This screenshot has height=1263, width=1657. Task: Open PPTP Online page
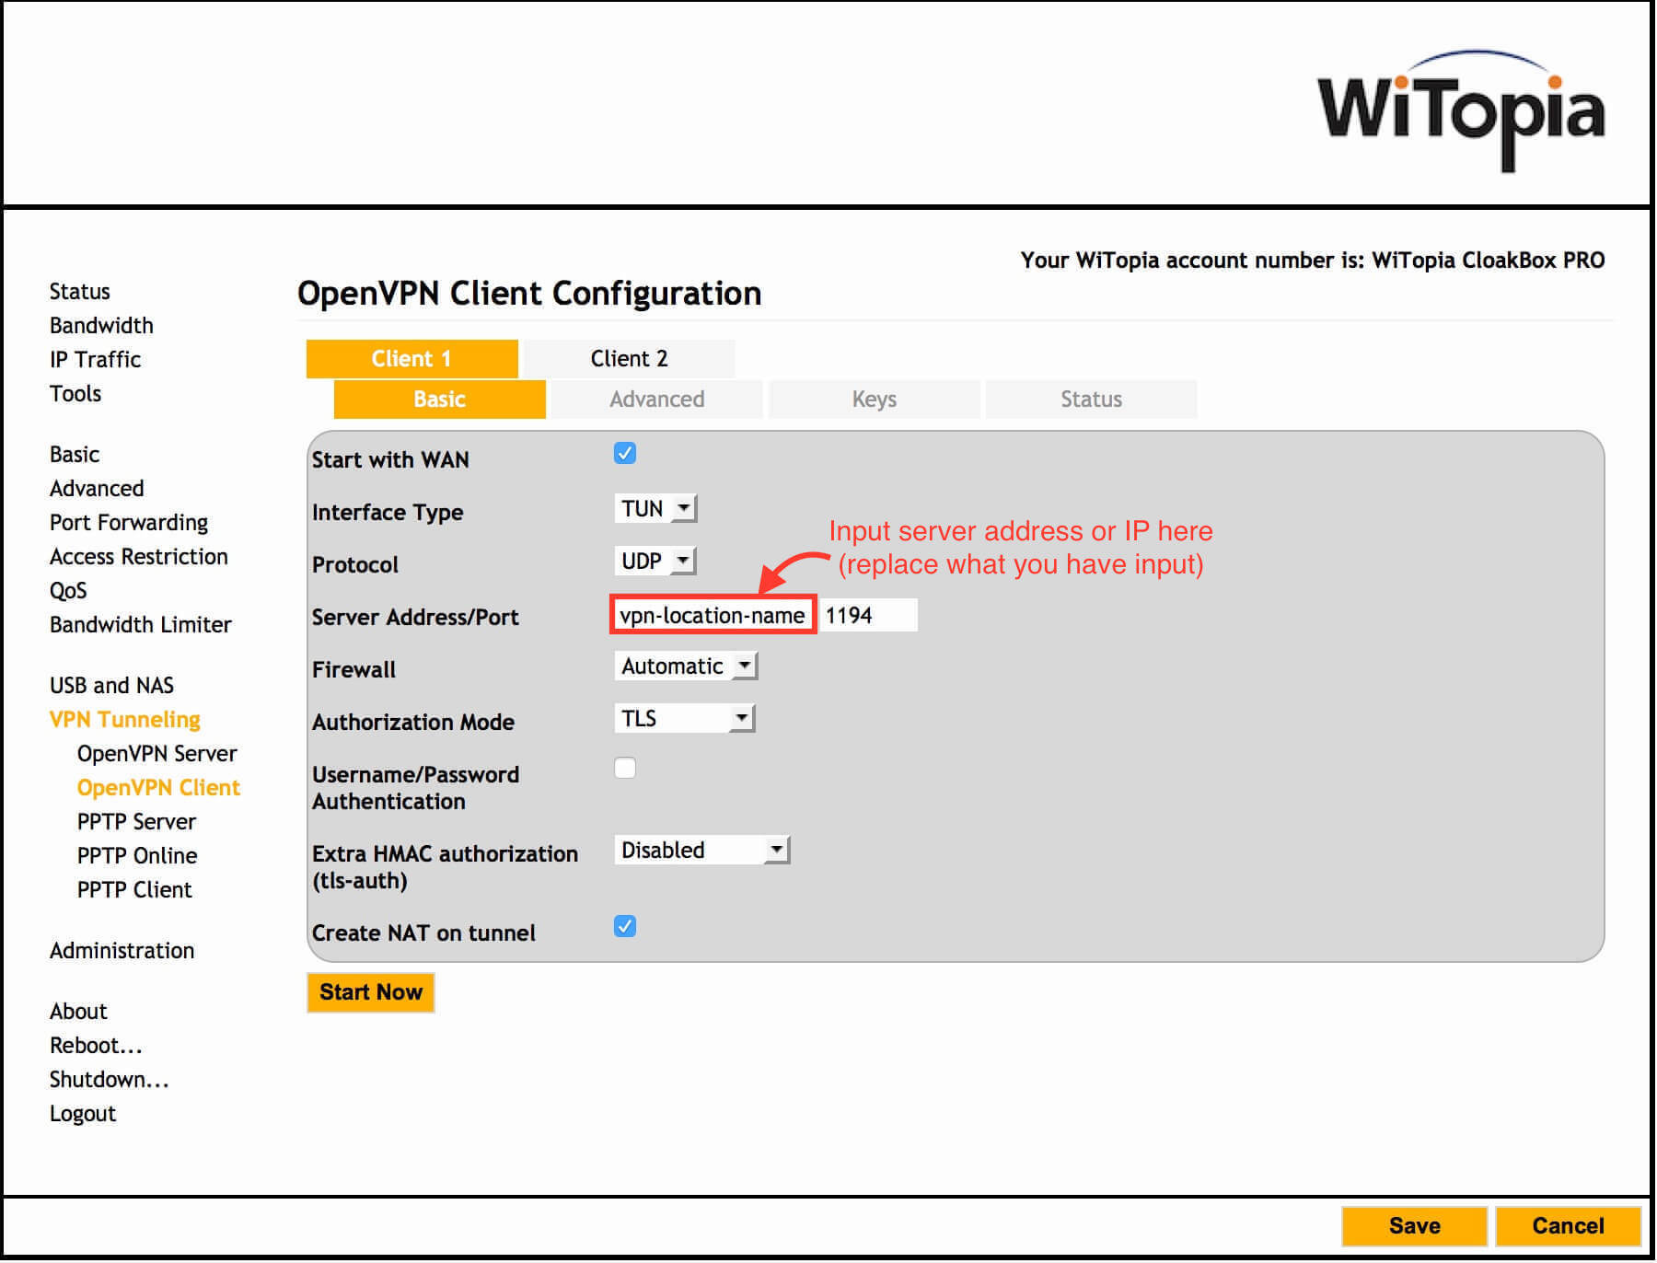(x=138, y=856)
